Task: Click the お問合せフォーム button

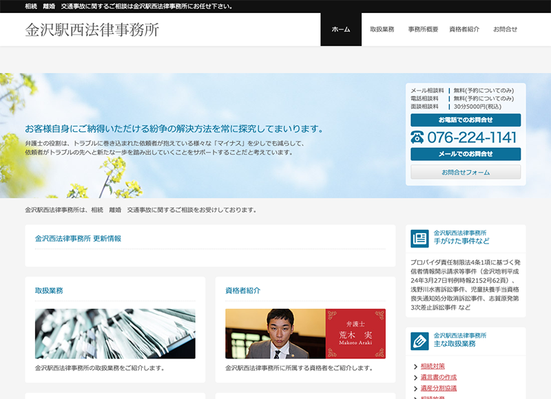Action: [466, 172]
